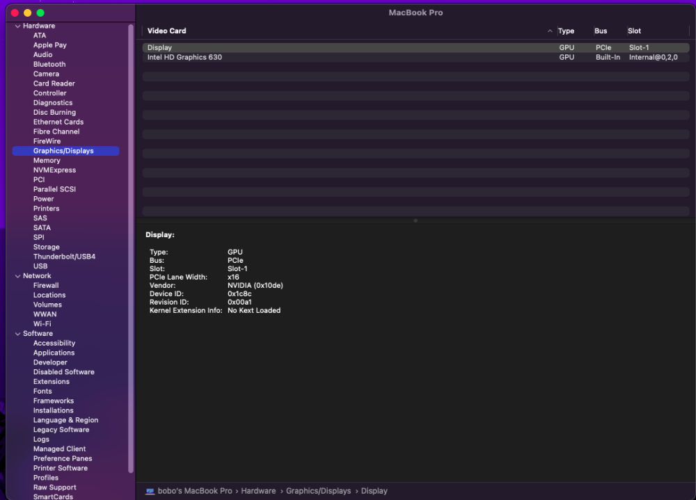Select Language & Region entry
This screenshot has width=696, height=500.
65,420
